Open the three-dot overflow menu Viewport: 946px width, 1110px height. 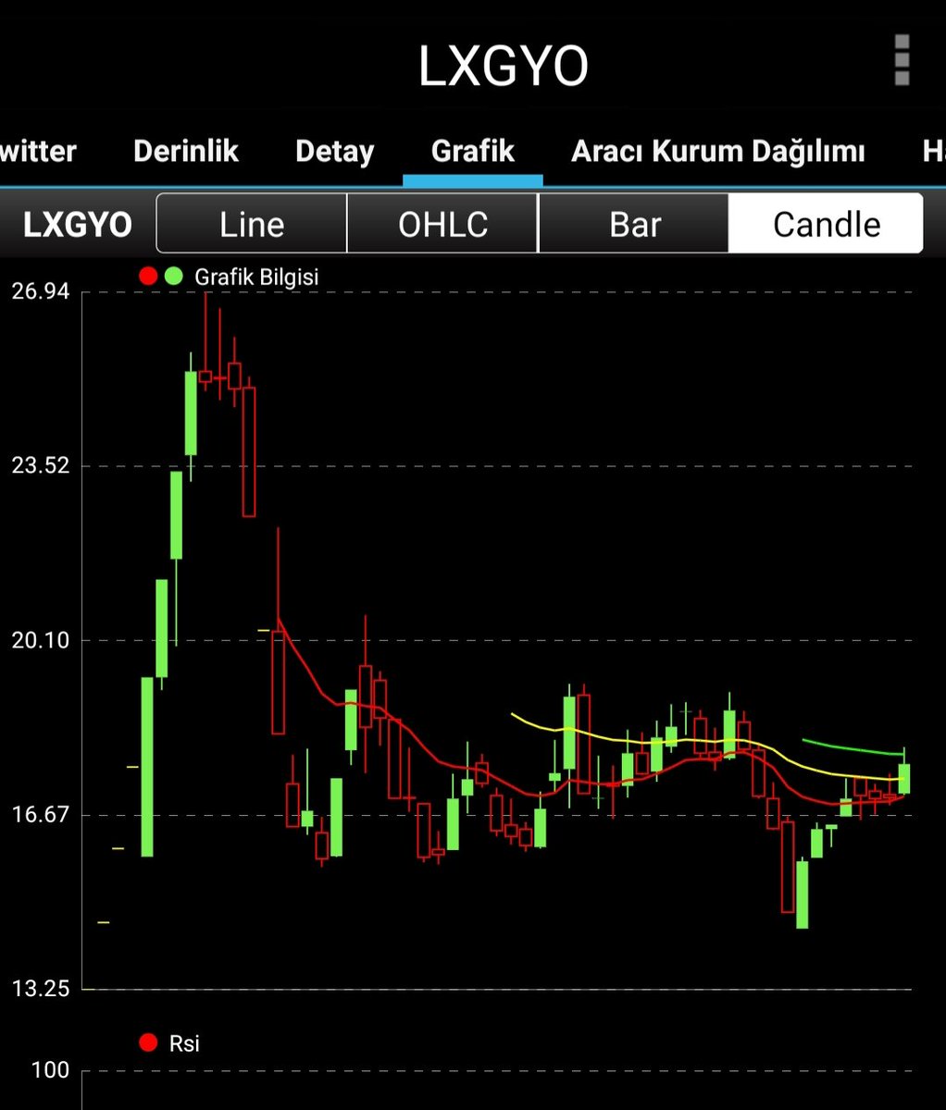(x=902, y=61)
